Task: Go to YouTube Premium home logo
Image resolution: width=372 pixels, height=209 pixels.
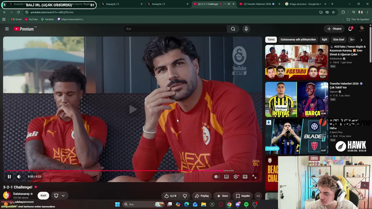Action: point(24,29)
